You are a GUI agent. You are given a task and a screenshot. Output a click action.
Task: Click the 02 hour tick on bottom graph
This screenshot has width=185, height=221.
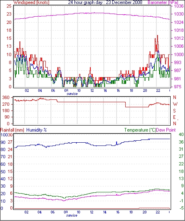26,212
